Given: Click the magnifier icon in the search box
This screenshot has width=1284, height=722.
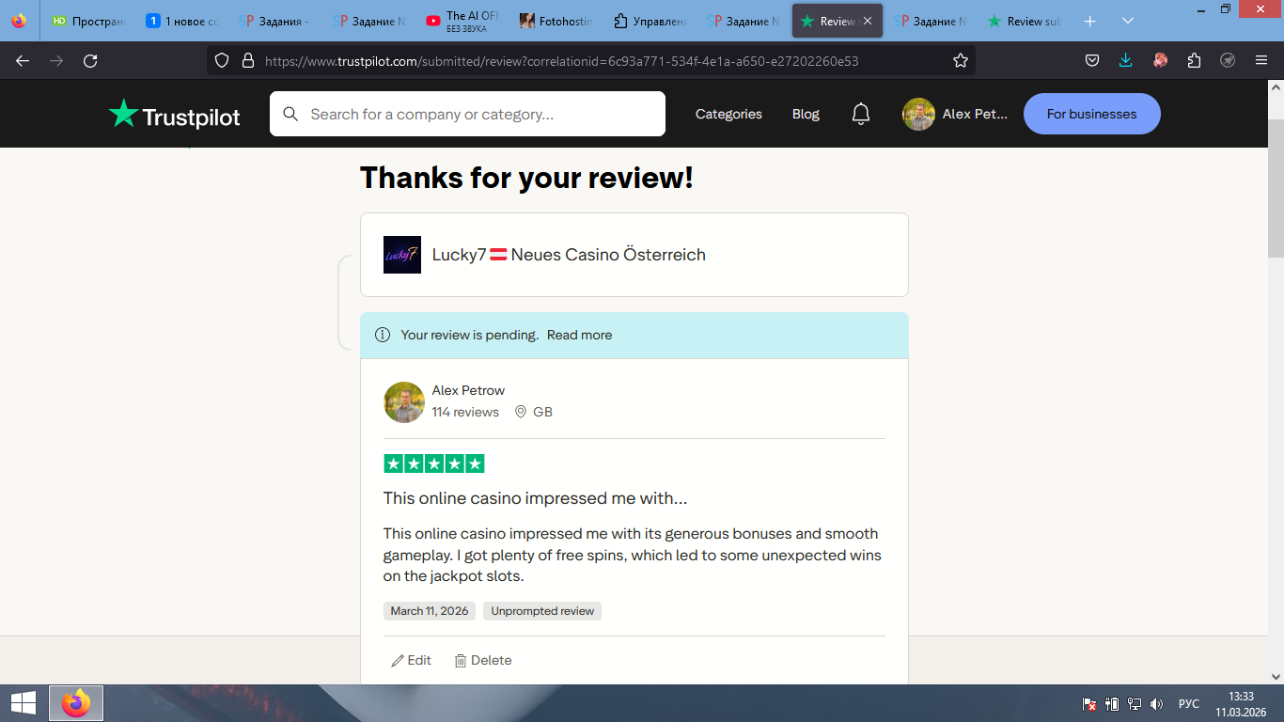Looking at the screenshot, I should pos(291,114).
